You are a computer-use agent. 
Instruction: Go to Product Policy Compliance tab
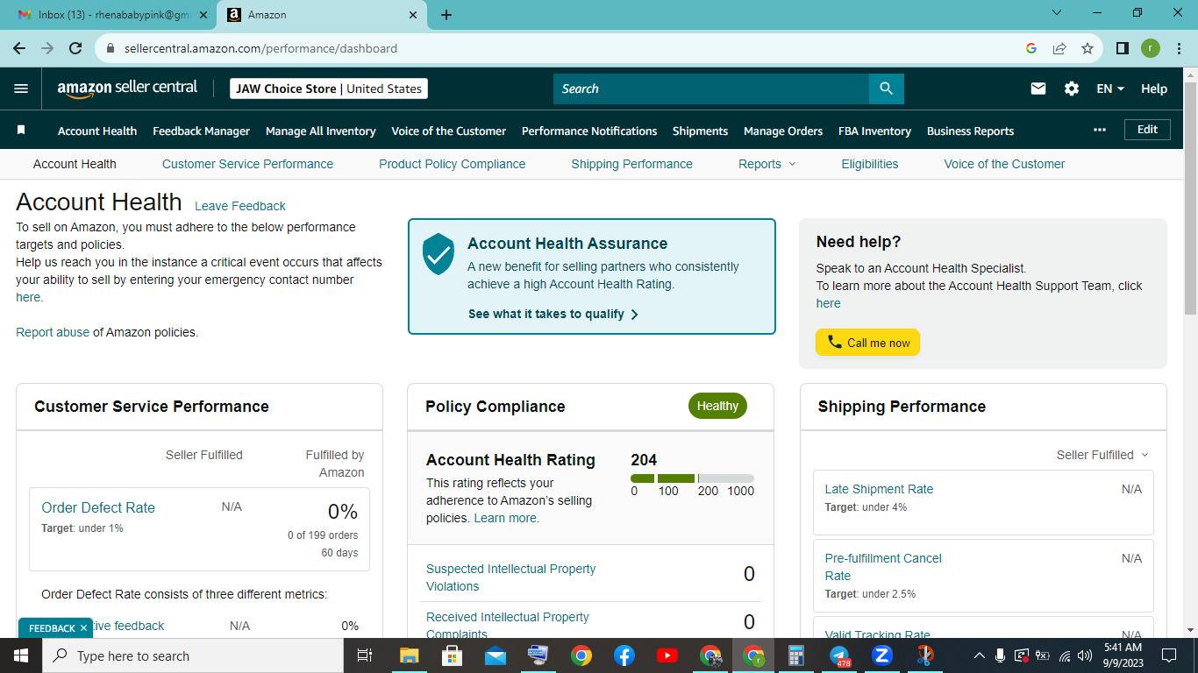pyautogui.click(x=453, y=164)
